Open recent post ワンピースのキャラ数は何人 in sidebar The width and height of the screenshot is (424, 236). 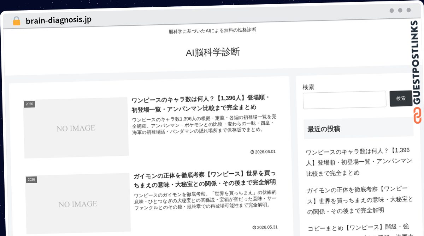[x=359, y=162]
